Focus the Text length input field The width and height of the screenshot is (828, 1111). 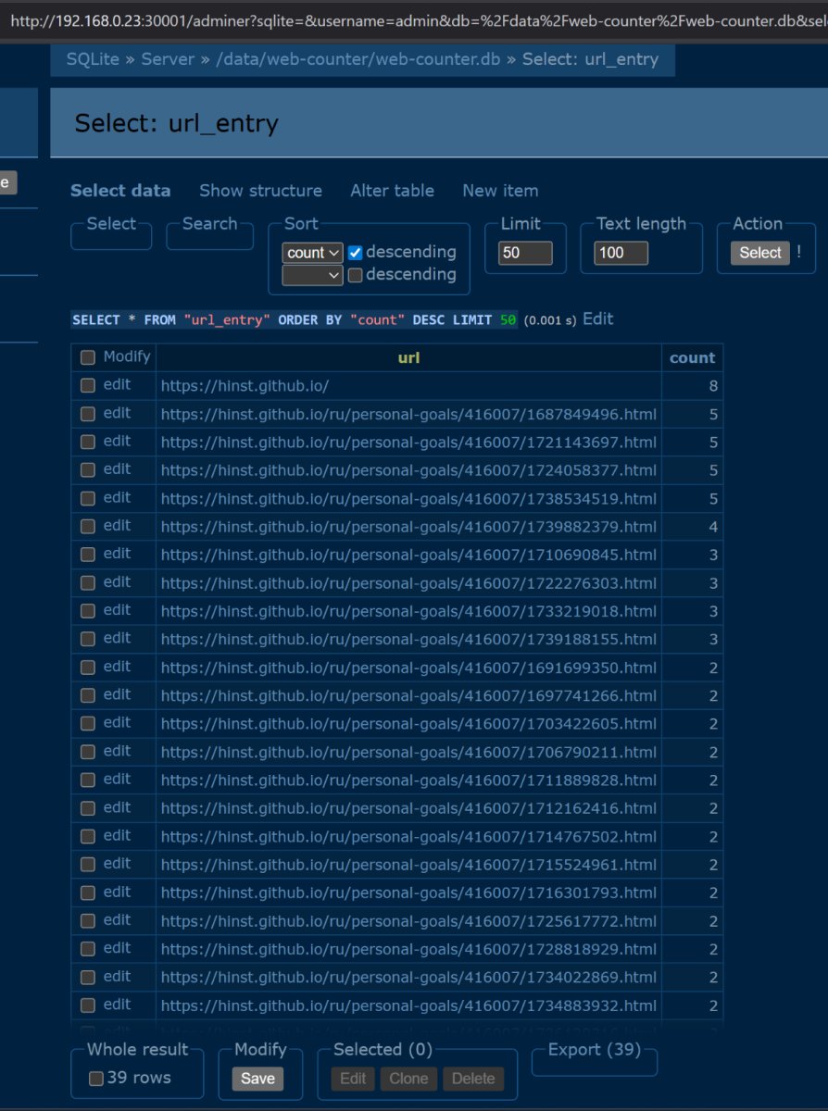tap(621, 253)
